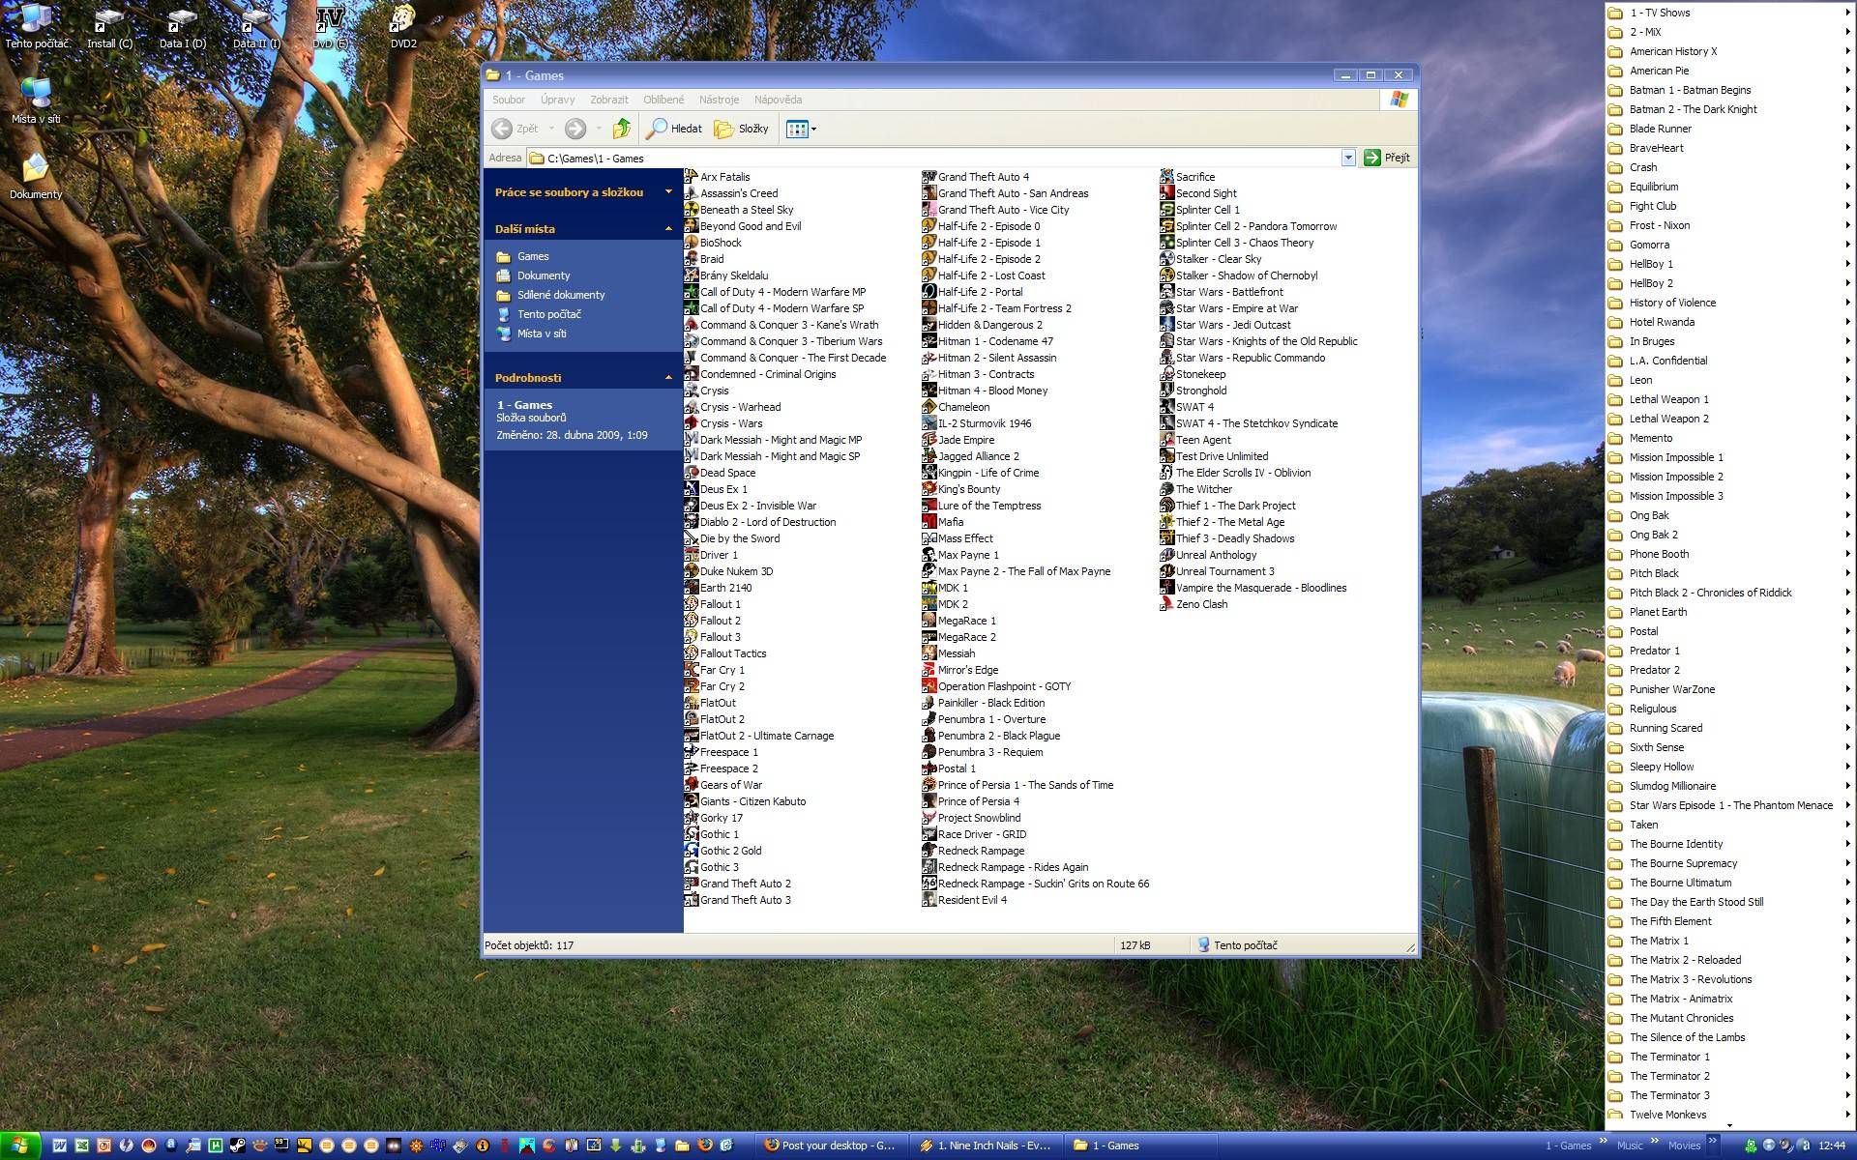Screen dimensions: 1857x1160
Task: Click the Místa v síti desktop icon
Action: (x=36, y=101)
